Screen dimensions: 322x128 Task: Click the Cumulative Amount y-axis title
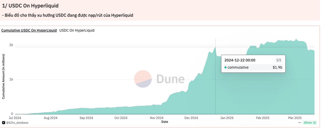(x=3, y=79)
